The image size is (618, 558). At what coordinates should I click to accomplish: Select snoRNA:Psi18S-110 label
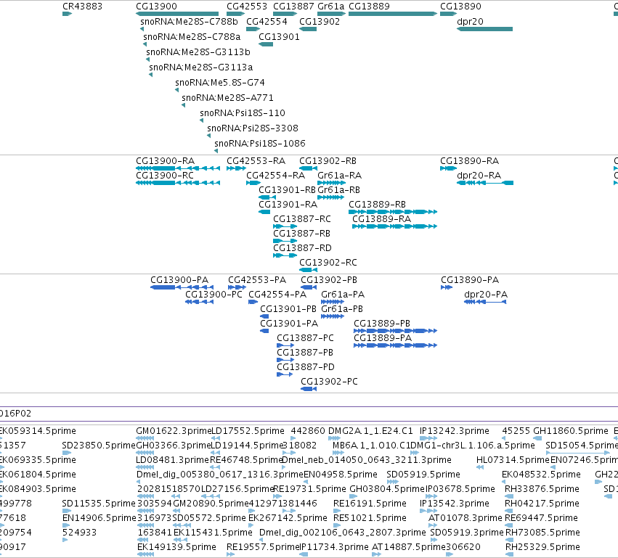click(x=243, y=113)
